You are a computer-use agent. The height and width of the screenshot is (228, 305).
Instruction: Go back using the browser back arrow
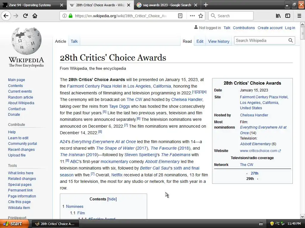pyautogui.click(x=6, y=16)
